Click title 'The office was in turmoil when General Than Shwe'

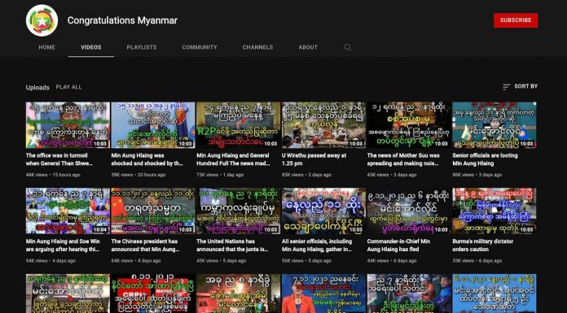(x=59, y=159)
